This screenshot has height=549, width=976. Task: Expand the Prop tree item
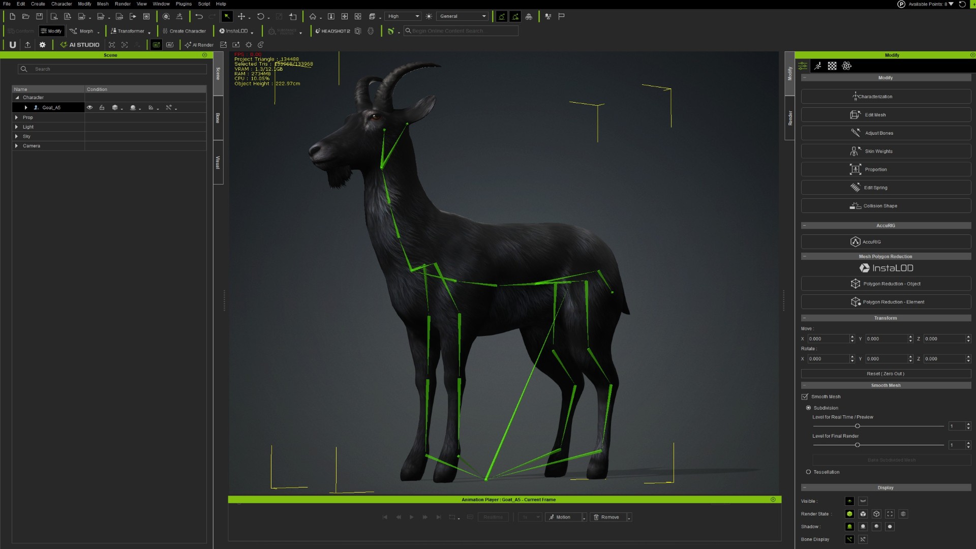17,117
